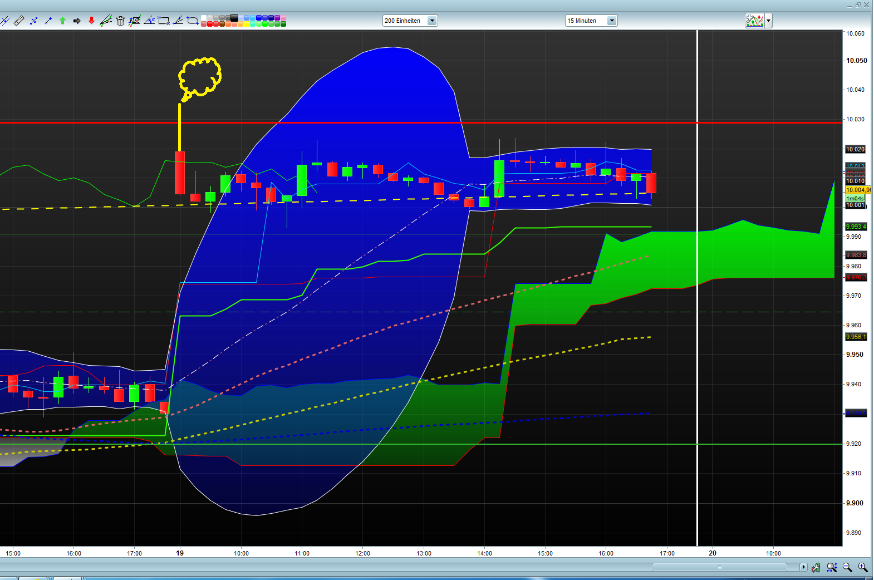
Task: Click the 1m04s countdown timer label
Action: 855,198
